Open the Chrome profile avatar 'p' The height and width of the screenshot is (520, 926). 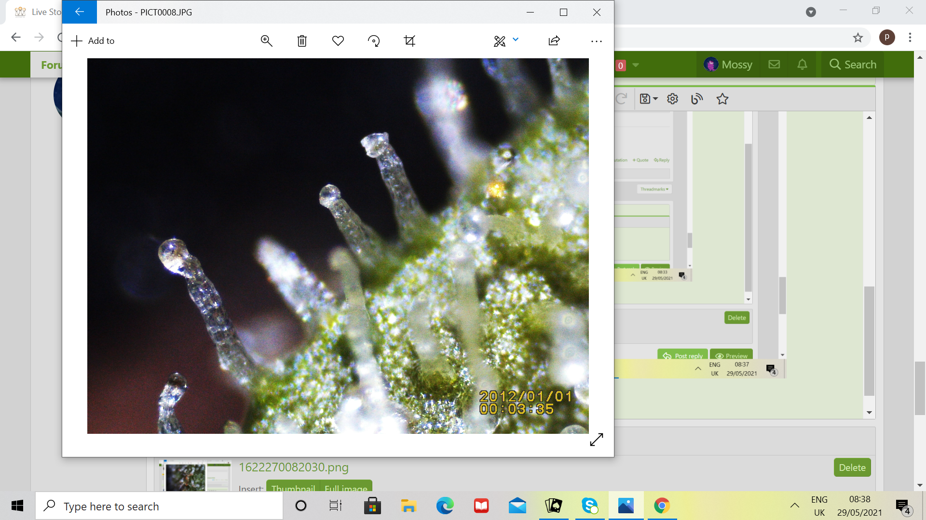887,37
